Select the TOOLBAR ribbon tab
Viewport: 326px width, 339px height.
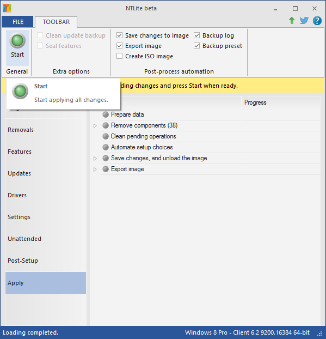click(56, 22)
